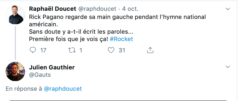The image size is (238, 101).
Task: Open the tweet text about Rick Pagano
Action: (x=117, y=28)
